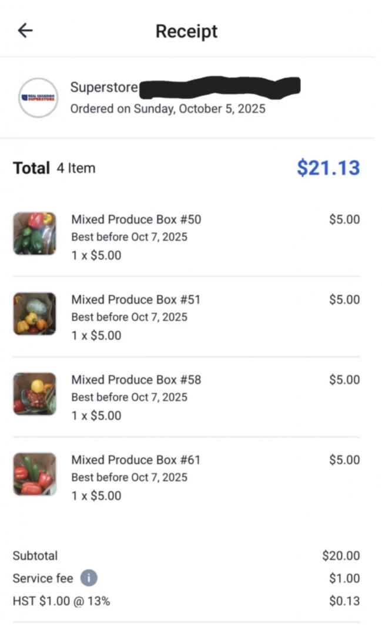Click the Subtotal $20.00 amount
This screenshot has height=627, width=382.
point(341,555)
